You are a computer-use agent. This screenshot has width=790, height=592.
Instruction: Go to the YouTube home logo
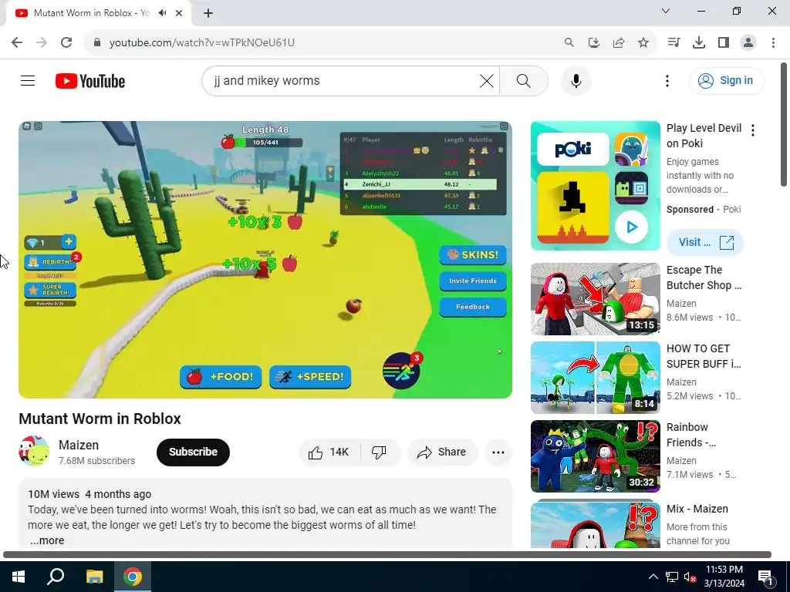click(90, 81)
